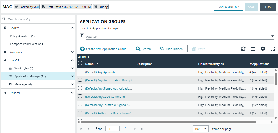The width and height of the screenshot is (278, 133).
Task: Select the Windows tree item
Action: (x=16, y=52)
